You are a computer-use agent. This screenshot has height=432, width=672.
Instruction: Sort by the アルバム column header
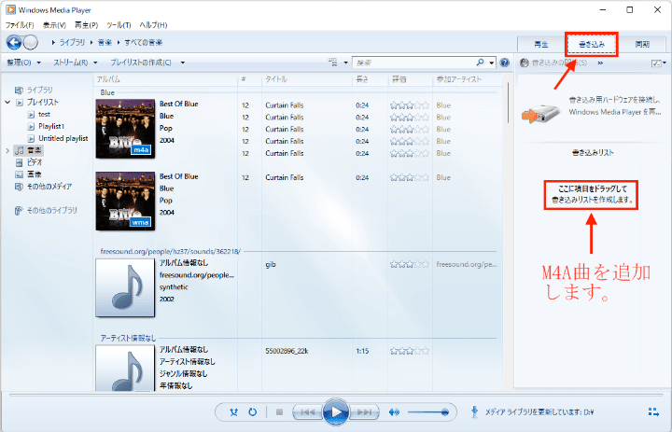[165, 79]
